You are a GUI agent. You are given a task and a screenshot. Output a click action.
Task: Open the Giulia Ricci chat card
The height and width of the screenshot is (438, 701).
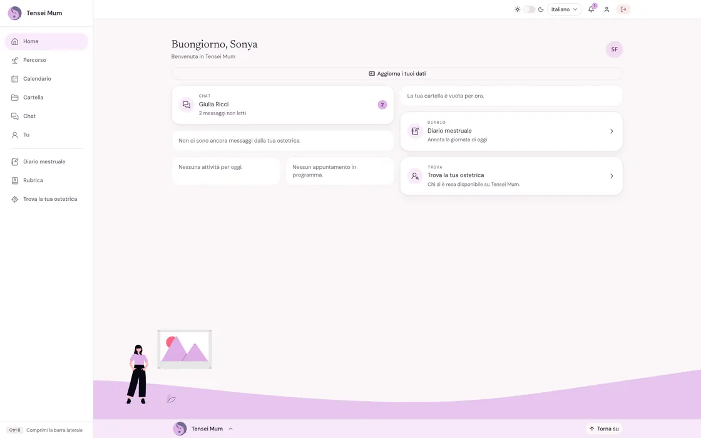click(283, 105)
